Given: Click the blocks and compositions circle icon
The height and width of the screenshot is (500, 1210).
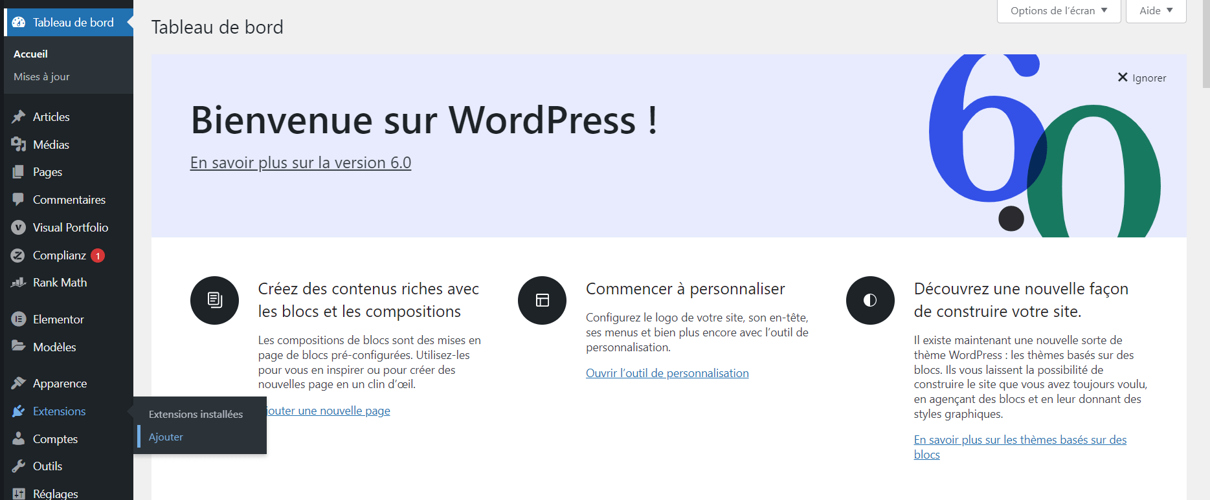Looking at the screenshot, I should [x=214, y=300].
